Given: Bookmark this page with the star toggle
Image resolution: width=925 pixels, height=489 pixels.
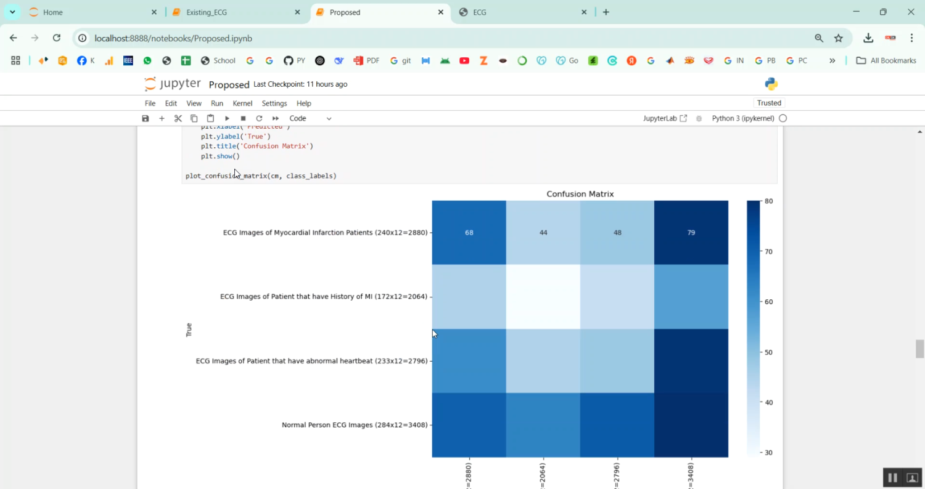Looking at the screenshot, I should point(839,38).
